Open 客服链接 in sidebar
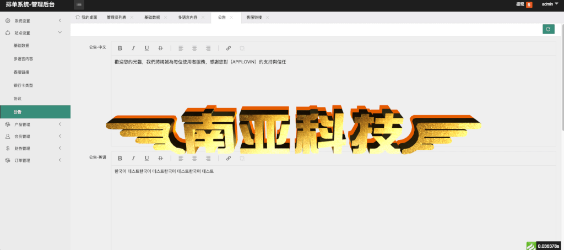 (35, 72)
